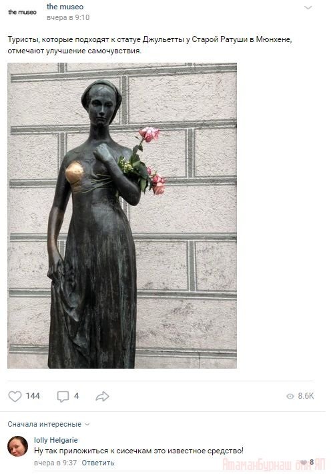Click 'Ответить' to reply to comment

pyautogui.click(x=98, y=463)
